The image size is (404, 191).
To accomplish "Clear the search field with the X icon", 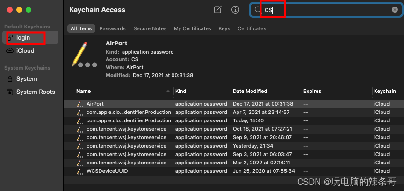I will [x=395, y=10].
